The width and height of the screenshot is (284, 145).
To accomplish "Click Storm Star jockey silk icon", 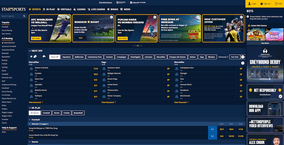I will [x=31, y=80].
